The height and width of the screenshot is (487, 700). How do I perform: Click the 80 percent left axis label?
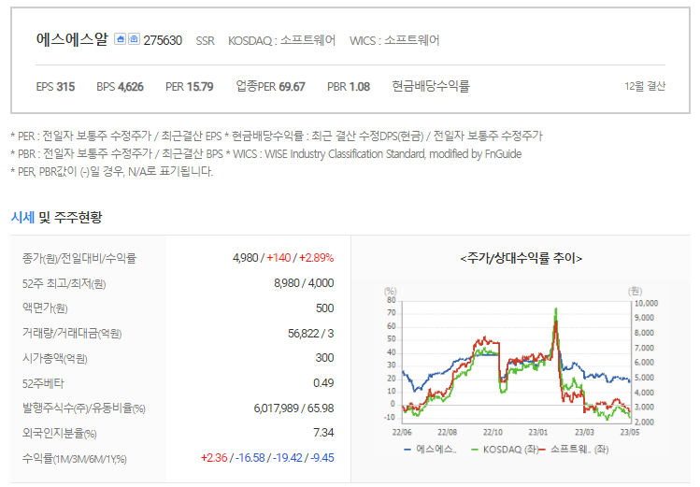[x=391, y=300]
